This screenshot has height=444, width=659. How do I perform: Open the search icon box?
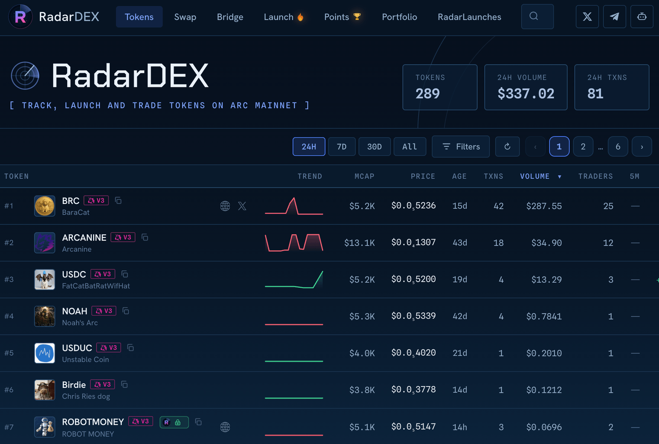tap(537, 17)
